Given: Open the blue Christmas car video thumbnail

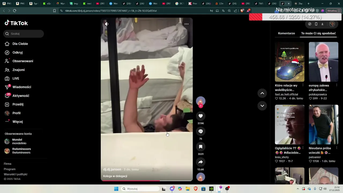Looking at the screenshot, I should (x=290, y=62).
